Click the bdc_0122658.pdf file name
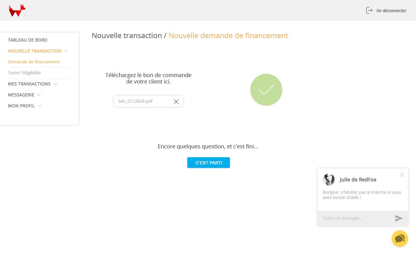416x259 pixels. [136, 101]
